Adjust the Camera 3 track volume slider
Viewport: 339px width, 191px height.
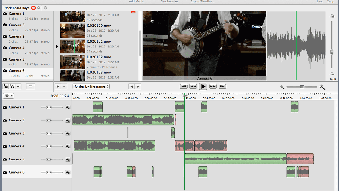(x=52, y=133)
